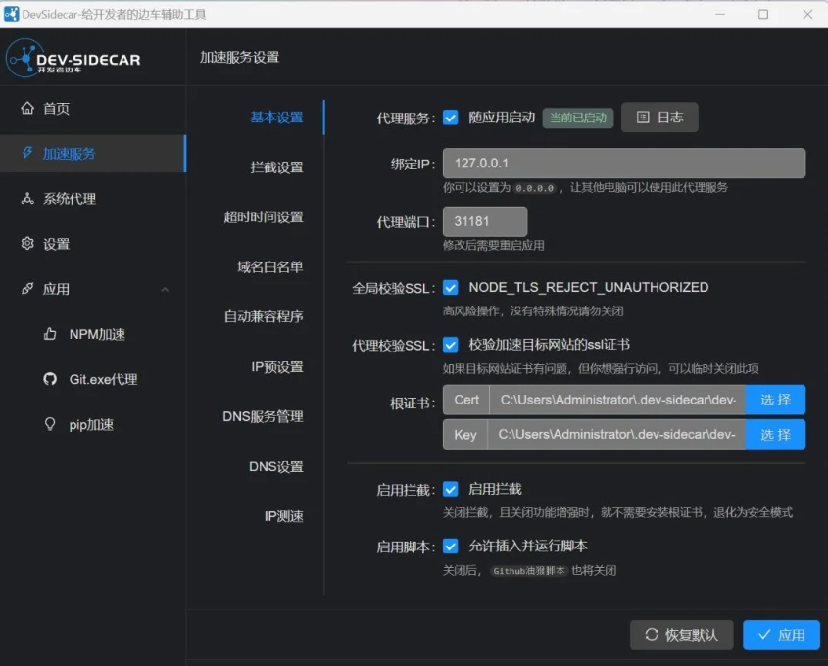Toggle the 启用拦截 checkbox
This screenshot has width=828, height=666.
click(x=451, y=489)
